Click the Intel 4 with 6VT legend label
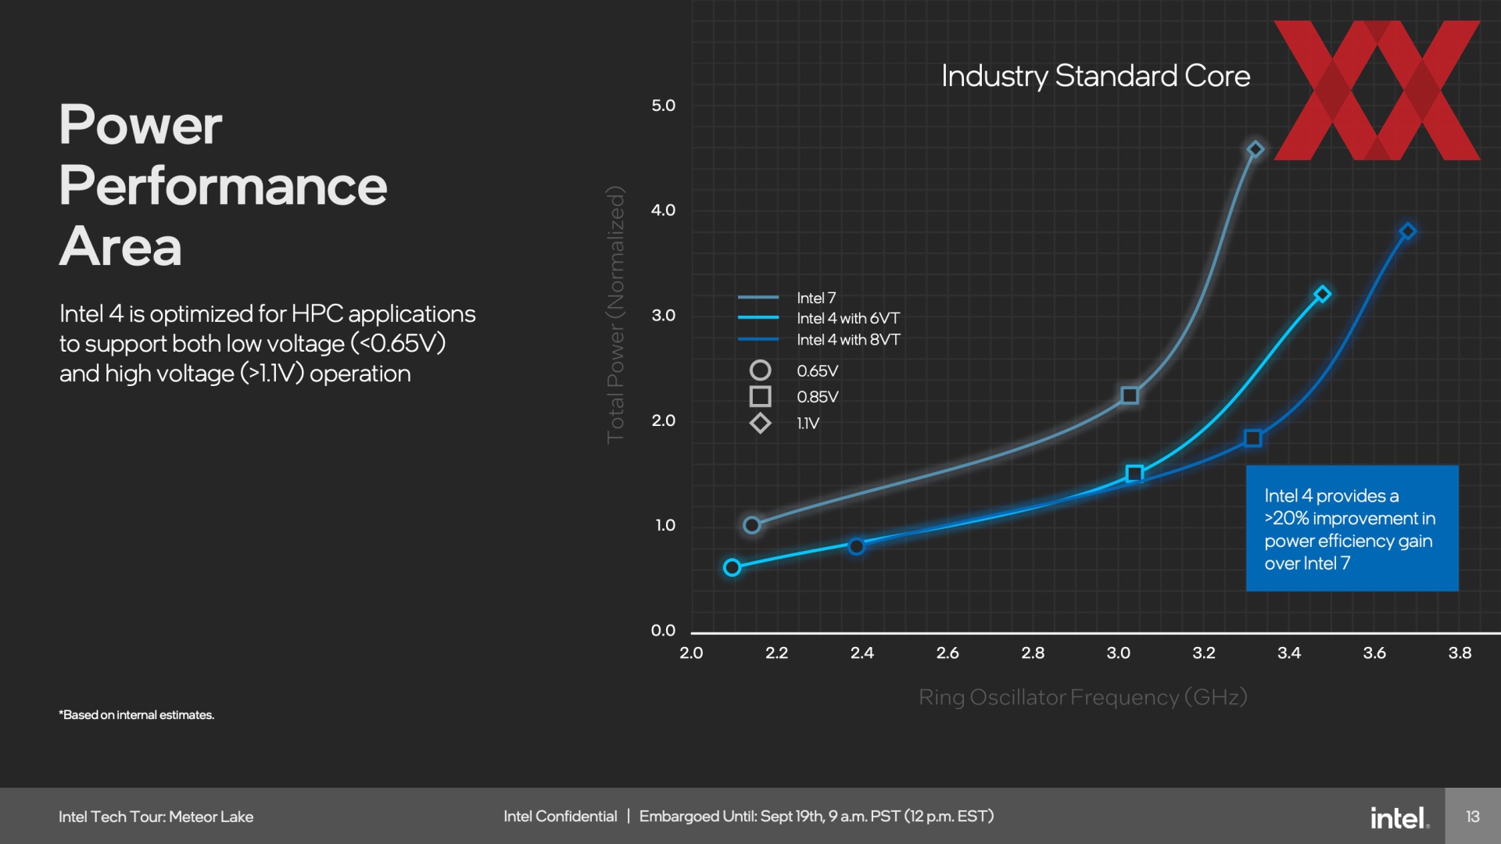Viewport: 1501px width, 844px height. point(848,318)
